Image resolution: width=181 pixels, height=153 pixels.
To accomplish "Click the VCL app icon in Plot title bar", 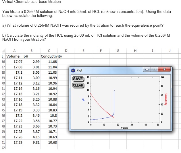I will (x=73, y=70).
